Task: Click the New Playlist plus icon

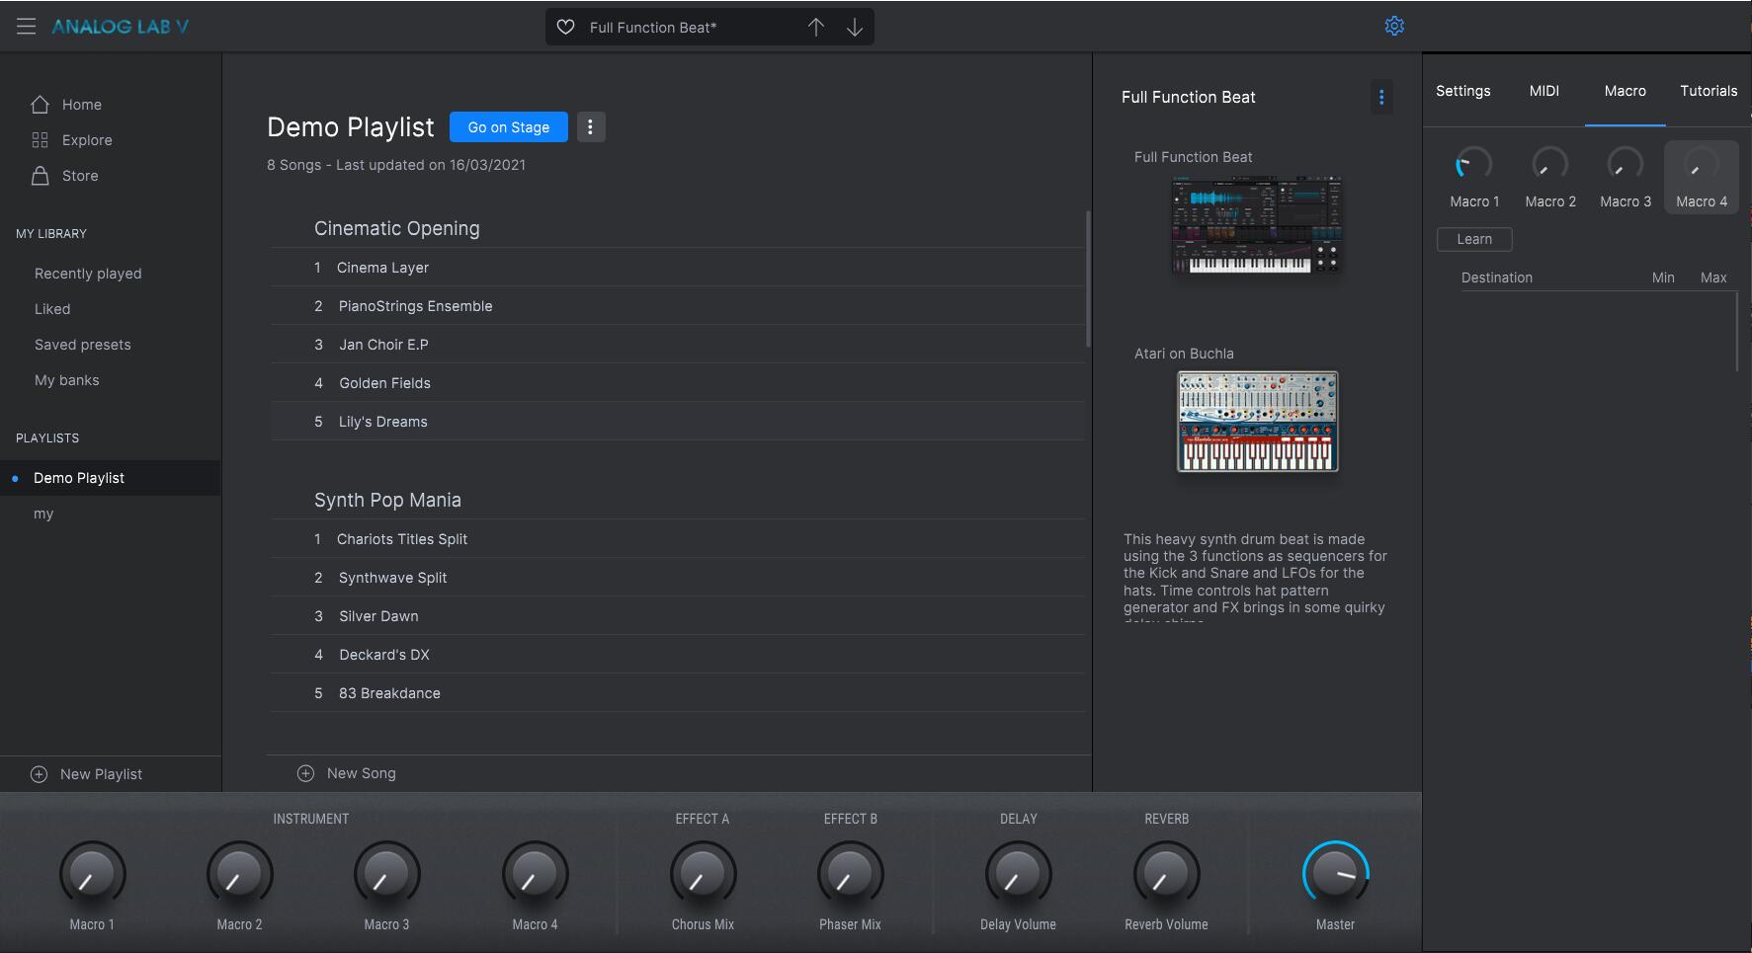Action: (39, 774)
